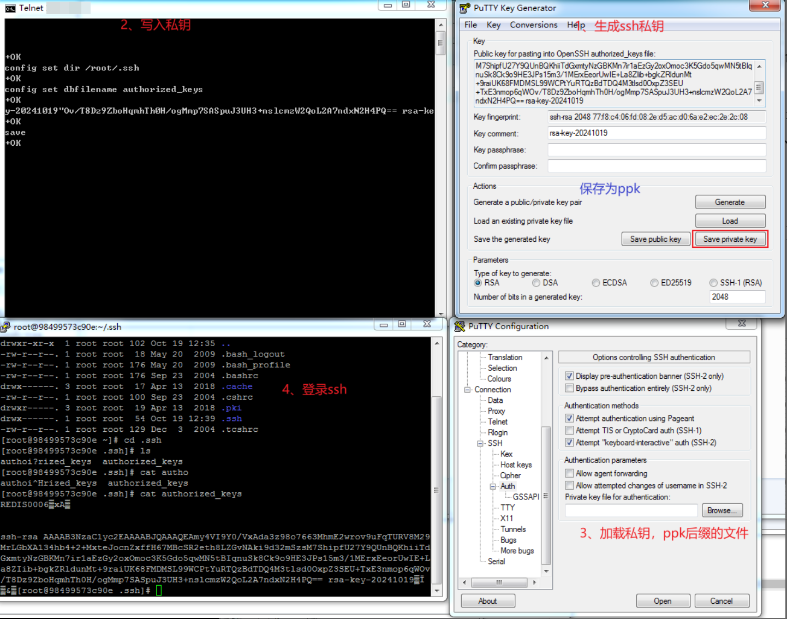Viewport: 787px width, 619px height.
Task: Collapse the SSH tree node
Action: tap(480, 444)
